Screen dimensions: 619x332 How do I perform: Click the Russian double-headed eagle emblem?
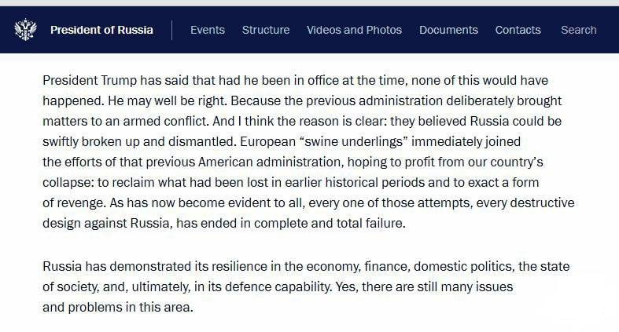coord(26,30)
